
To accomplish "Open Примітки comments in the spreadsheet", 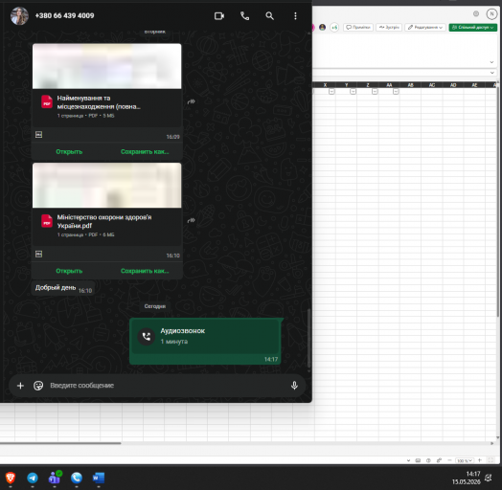I will pos(358,27).
